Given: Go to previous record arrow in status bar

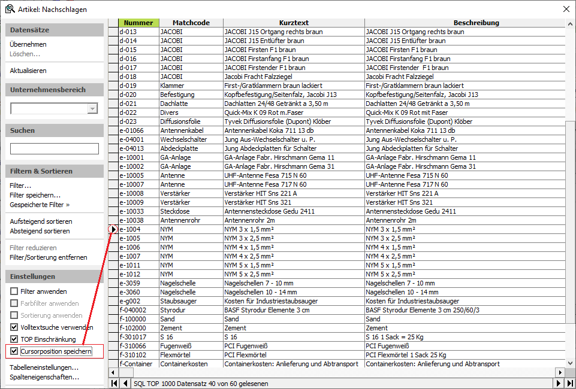Looking at the screenshot, I should click(126, 384).
